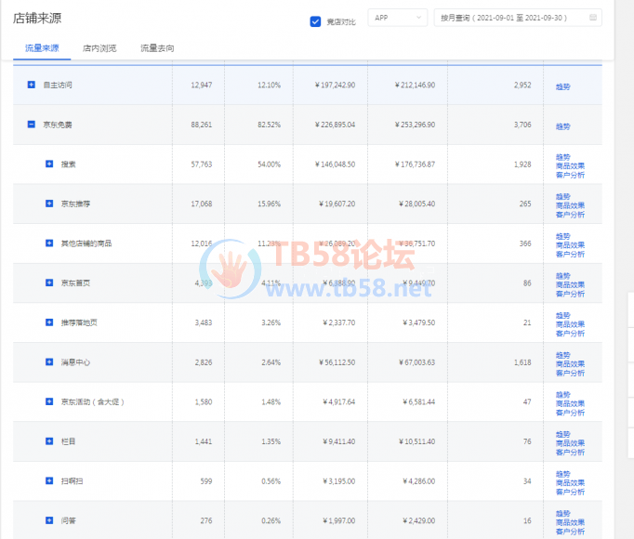Open 趋势 link in 搜索 row
This screenshot has width=634, height=539.
pyautogui.click(x=562, y=157)
